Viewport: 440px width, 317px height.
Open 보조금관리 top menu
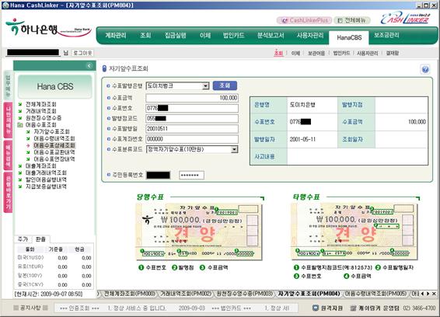386,35
